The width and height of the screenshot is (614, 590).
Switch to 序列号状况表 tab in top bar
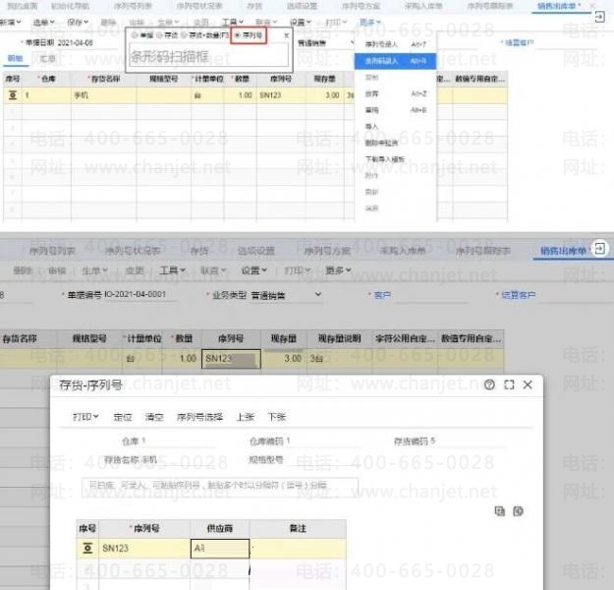tap(198, 6)
